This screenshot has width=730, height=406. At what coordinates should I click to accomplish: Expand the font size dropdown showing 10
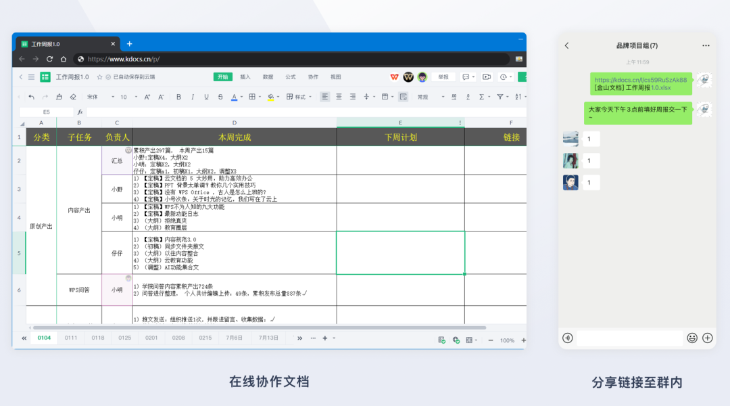(128, 97)
